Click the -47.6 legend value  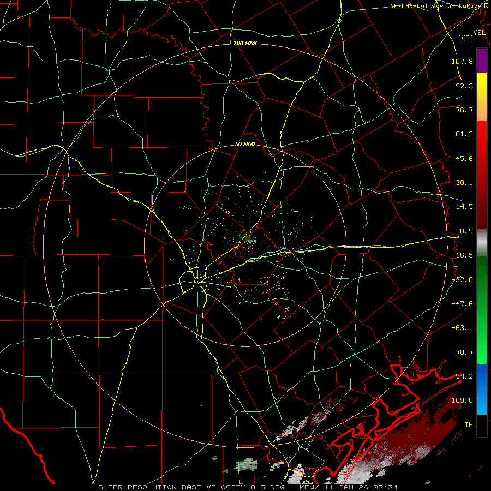click(462, 304)
